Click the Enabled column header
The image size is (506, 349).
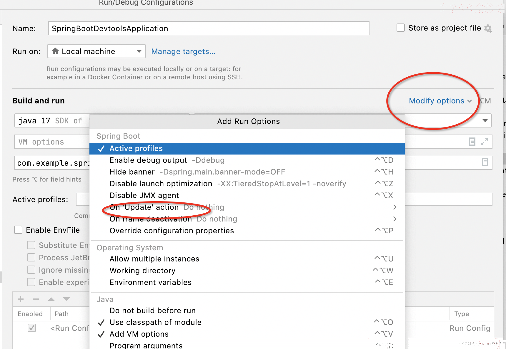click(x=30, y=314)
